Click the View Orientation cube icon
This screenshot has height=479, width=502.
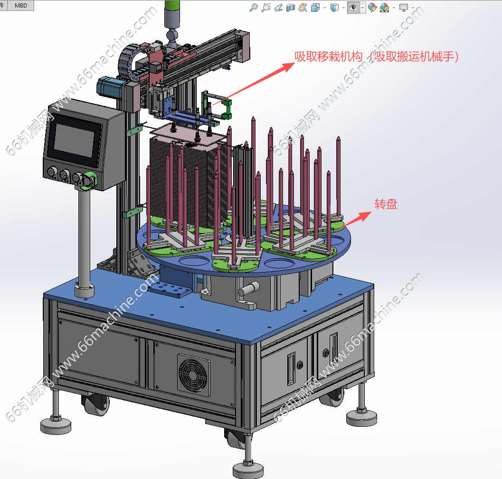pyautogui.click(x=315, y=8)
